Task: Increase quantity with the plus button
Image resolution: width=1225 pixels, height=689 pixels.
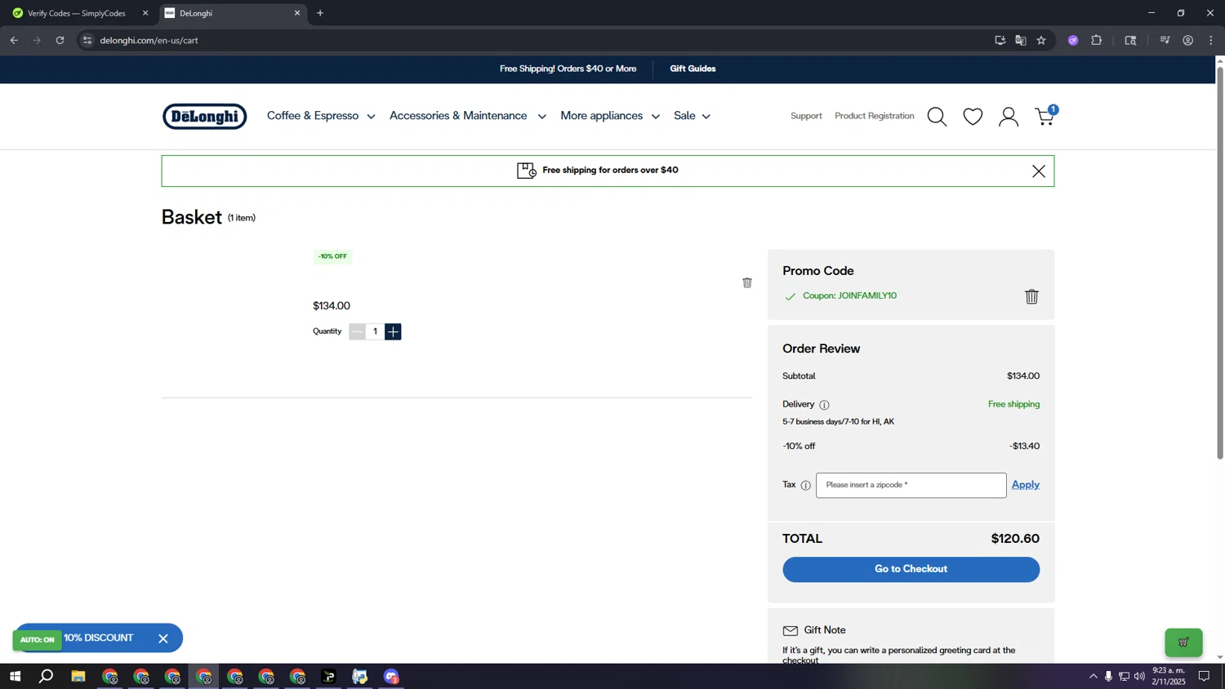Action: pos(393,331)
